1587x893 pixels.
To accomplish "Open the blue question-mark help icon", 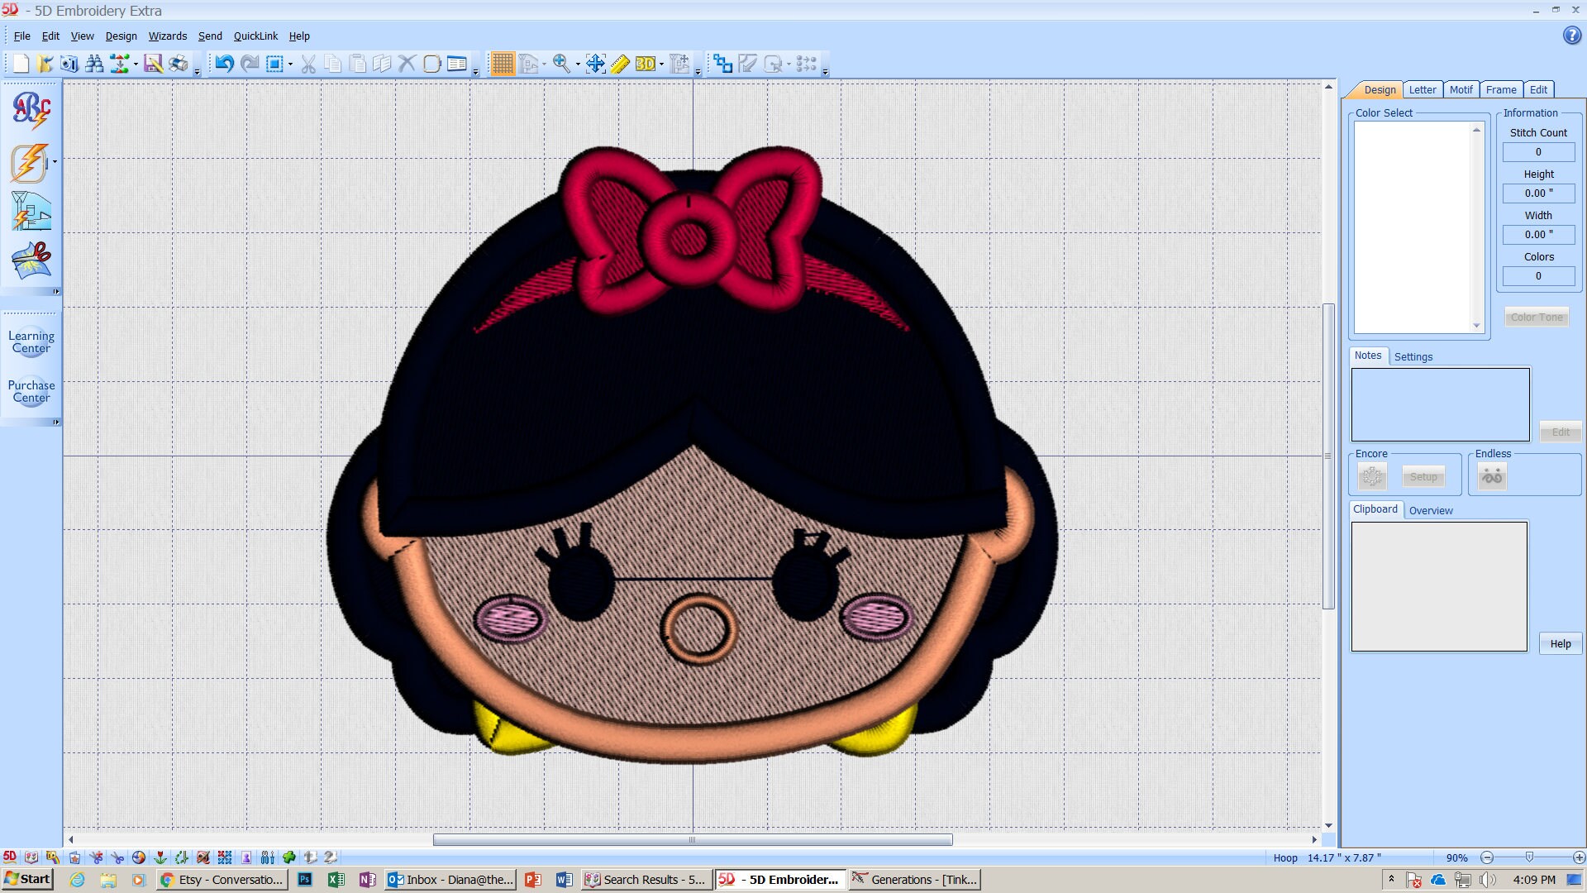I will pos(1571,36).
